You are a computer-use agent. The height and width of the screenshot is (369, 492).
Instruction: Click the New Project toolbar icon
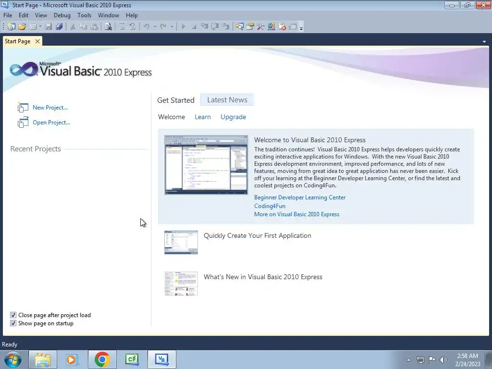(x=12, y=27)
